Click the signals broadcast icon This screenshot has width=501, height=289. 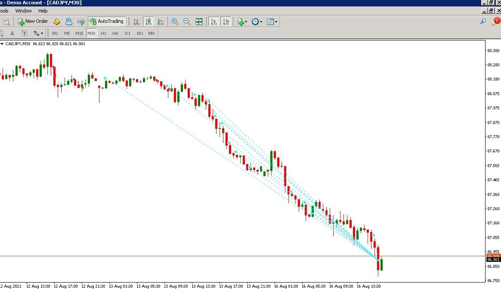click(81, 22)
